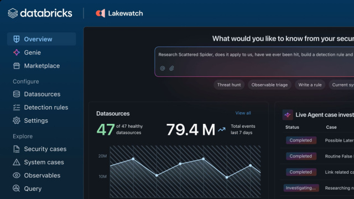Click the Lakewatch product name
This screenshot has height=199, width=354.
[126, 13]
